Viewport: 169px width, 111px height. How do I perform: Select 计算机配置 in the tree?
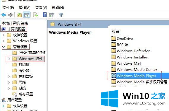(16, 29)
